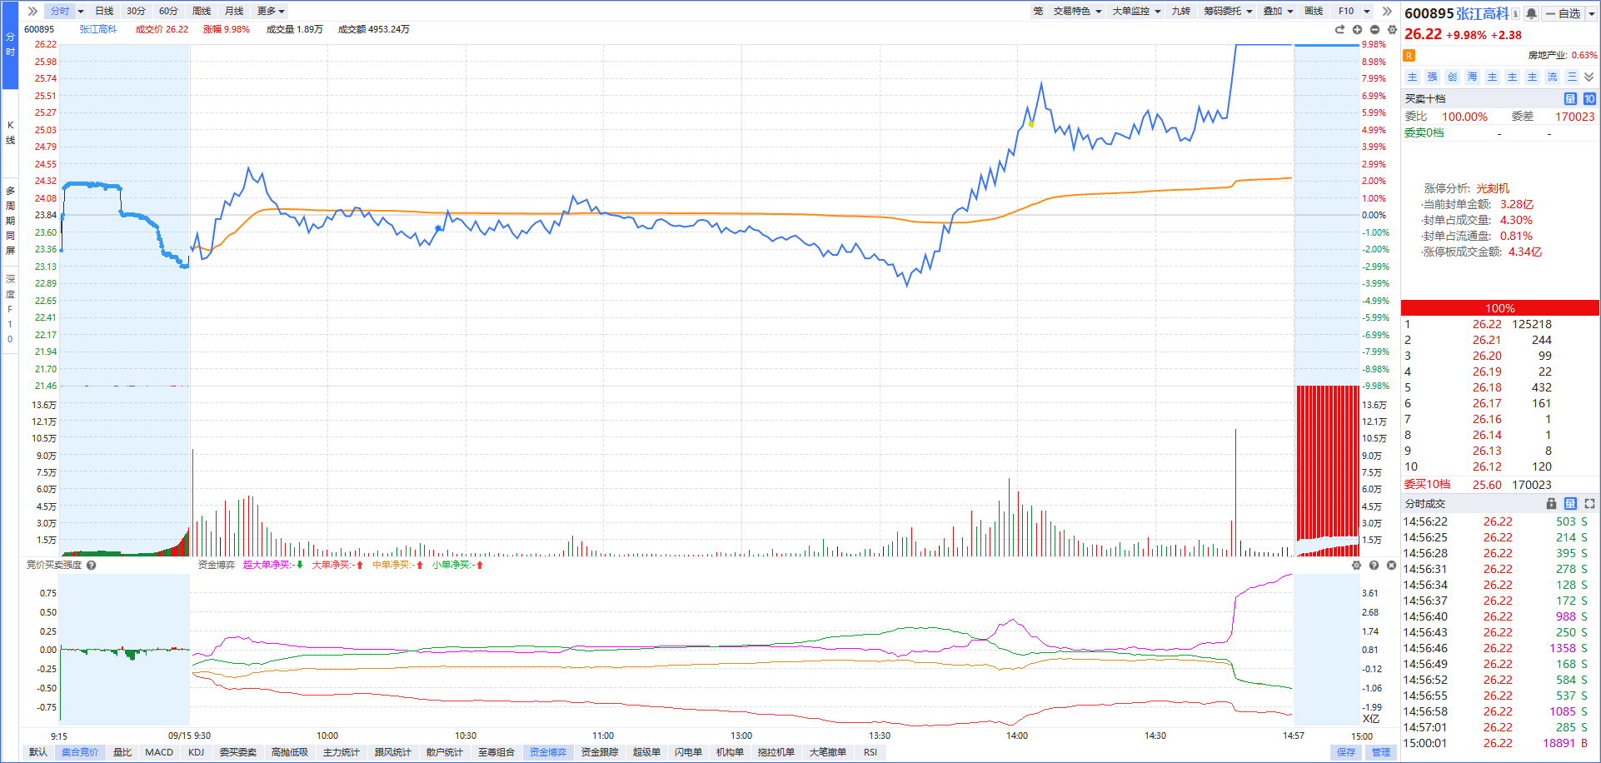
Task: Click the alert bell icon beside 张江高科
Action: pyautogui.click(x=1531, y=13)
